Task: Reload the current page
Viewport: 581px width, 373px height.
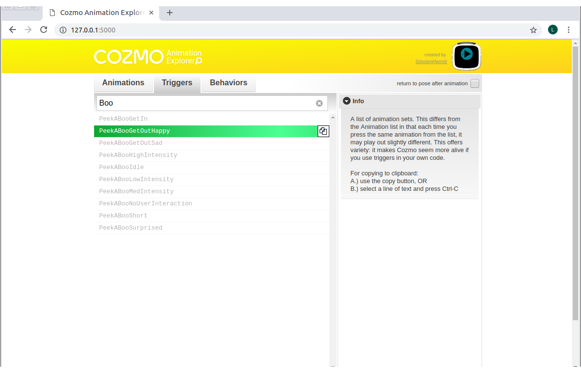Action: (x=44, y=30)
